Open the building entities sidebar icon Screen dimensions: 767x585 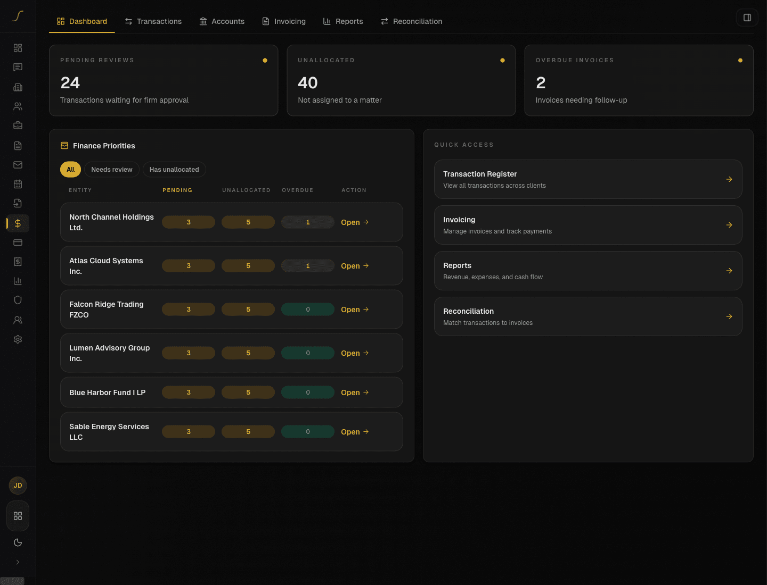pyautogui.click(x=18, y=87)
